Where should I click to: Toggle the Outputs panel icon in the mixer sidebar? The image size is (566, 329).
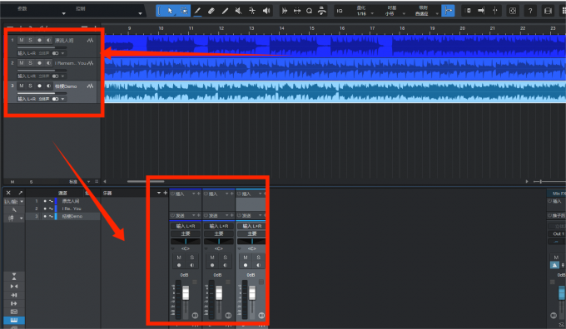(x=14, y=303)
